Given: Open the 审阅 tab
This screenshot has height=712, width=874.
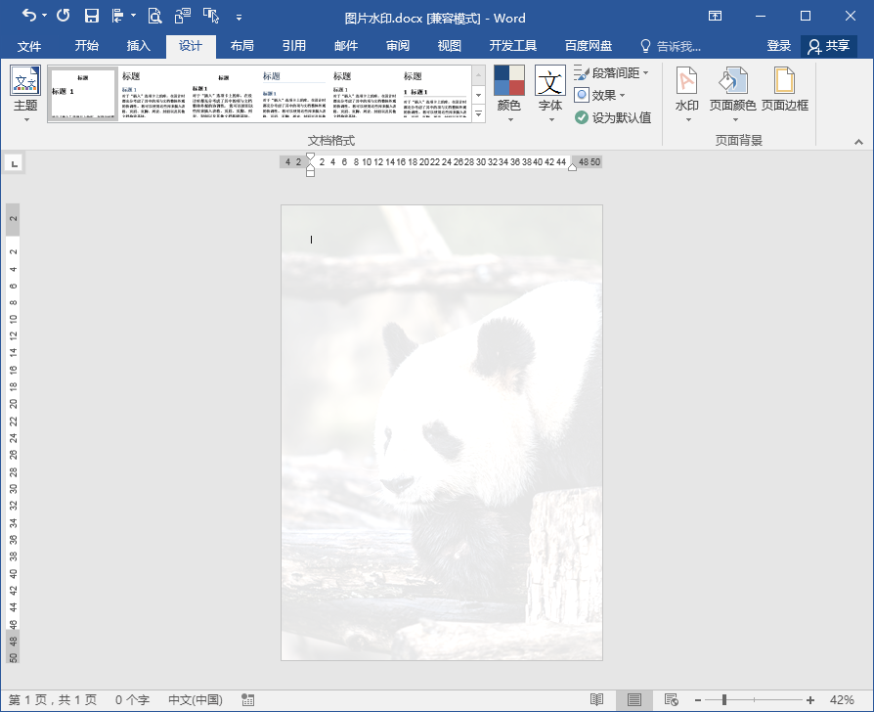Looking at the screenshot, I should 398,46.
